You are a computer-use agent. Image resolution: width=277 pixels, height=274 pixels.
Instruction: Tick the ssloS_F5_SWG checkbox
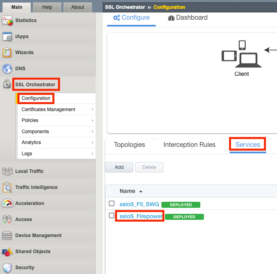[x=112, y=203]
